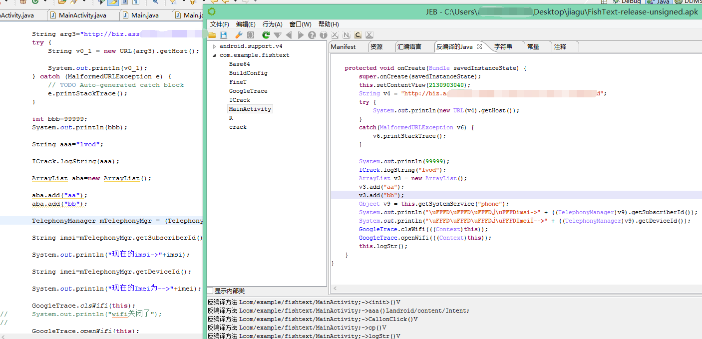
Task: Click System.out.println(99999) line in JEB
Action: 404,161
